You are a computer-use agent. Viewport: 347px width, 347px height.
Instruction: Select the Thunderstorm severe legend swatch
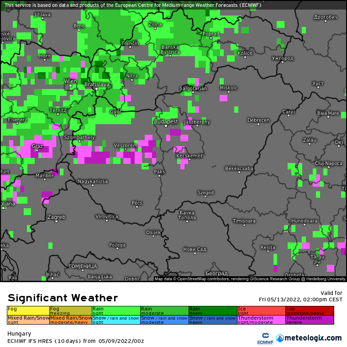point(310,320)
